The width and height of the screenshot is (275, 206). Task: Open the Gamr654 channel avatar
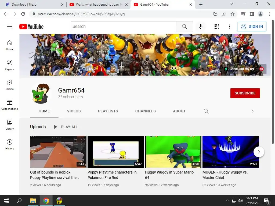(x=41, y=93)
